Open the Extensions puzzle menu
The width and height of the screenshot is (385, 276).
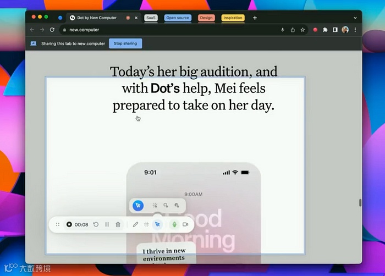point(326,30)
